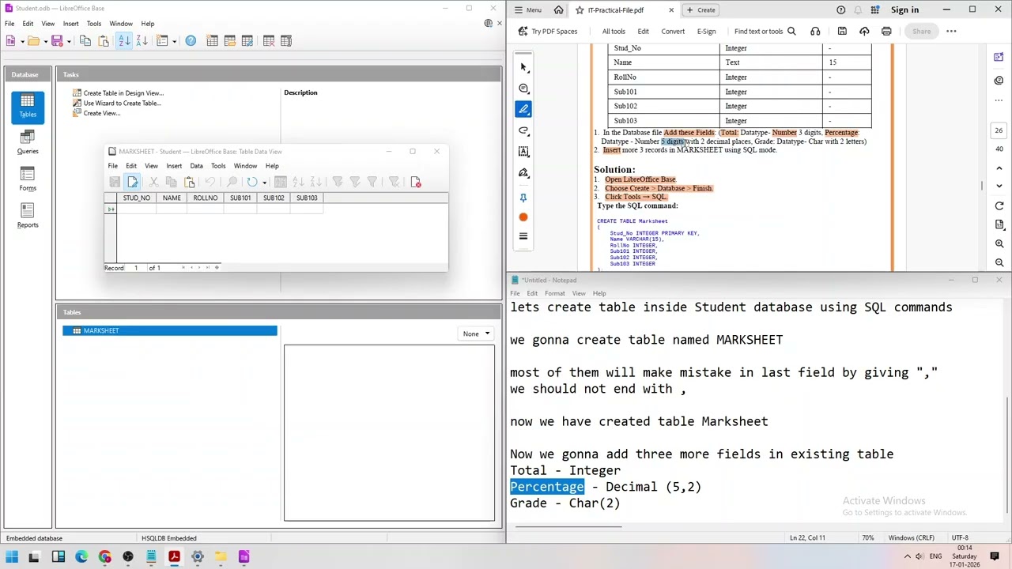The image size is (1012, 569).
Task: Click the pin toolbar icon in Acrobat
Action: point(523,198)
